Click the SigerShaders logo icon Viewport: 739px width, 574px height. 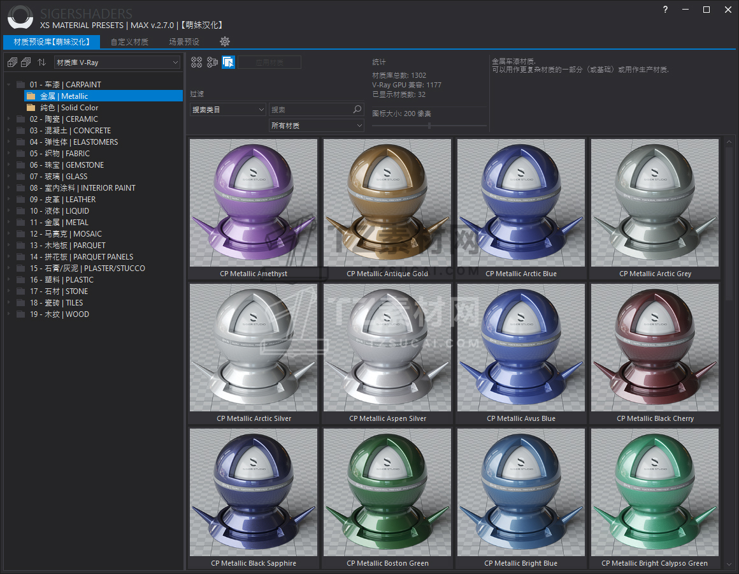[20, 17]
